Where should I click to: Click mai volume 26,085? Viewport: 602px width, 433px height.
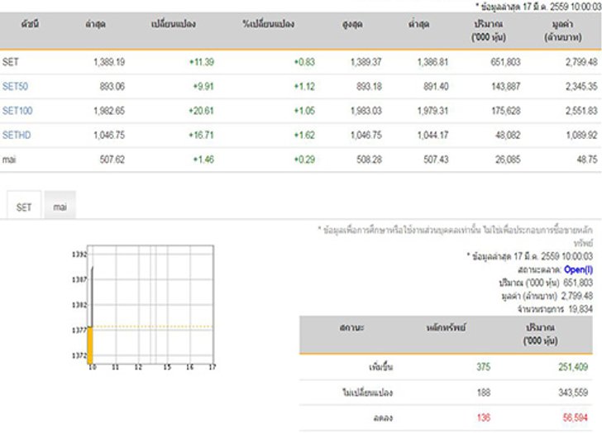pos(508,159)
